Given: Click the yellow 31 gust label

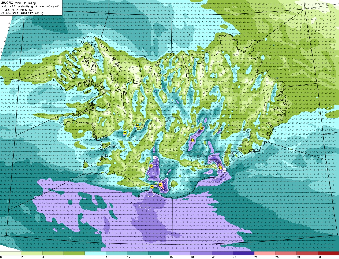Looking at the screenshot, I should [202, 128].
